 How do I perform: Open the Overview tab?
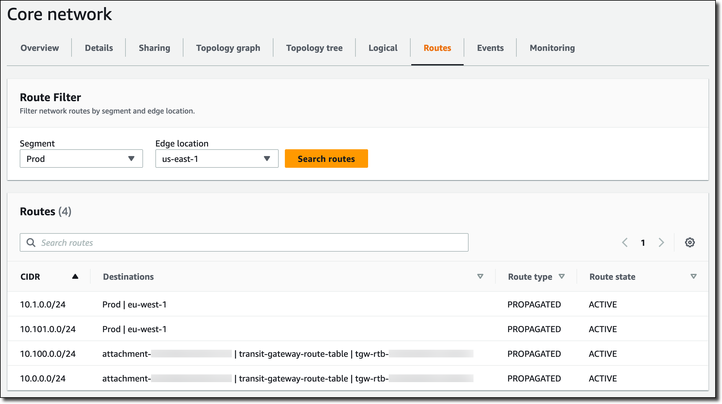40,48
